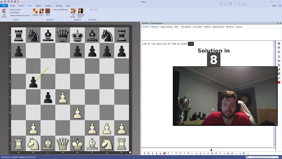Click the black X icon near annotation toolbar end
The height and width of the screenshot is (159, 282).
click(244, 154)
